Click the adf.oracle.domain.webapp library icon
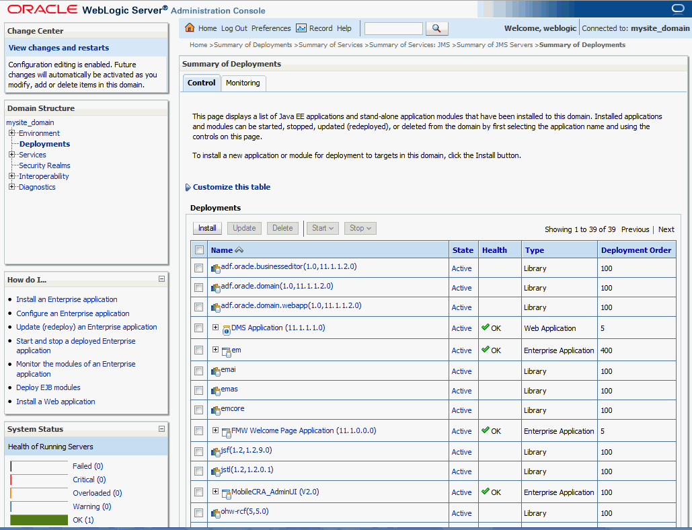This screenshot has height=530, width=692. tap(215, 307)
